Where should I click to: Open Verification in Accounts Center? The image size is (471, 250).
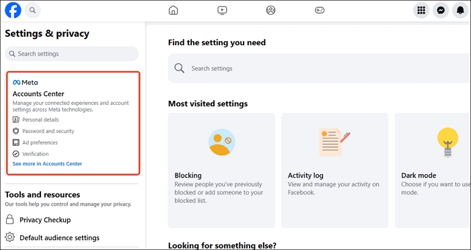pos(36,154)
